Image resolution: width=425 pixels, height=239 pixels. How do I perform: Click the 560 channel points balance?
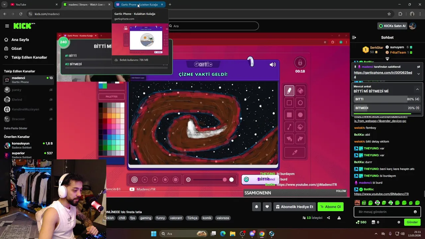click(x=361, y=222)
